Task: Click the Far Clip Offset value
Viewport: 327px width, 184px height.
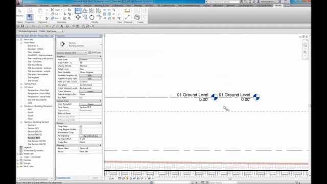Action: pos(90,139)
